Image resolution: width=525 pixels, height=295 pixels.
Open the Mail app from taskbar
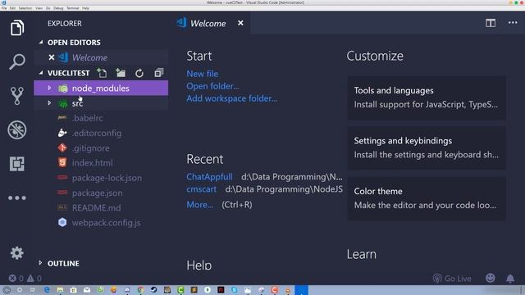coord(87,290)
